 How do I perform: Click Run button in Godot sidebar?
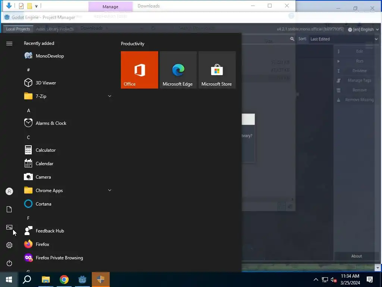(356, 61)
